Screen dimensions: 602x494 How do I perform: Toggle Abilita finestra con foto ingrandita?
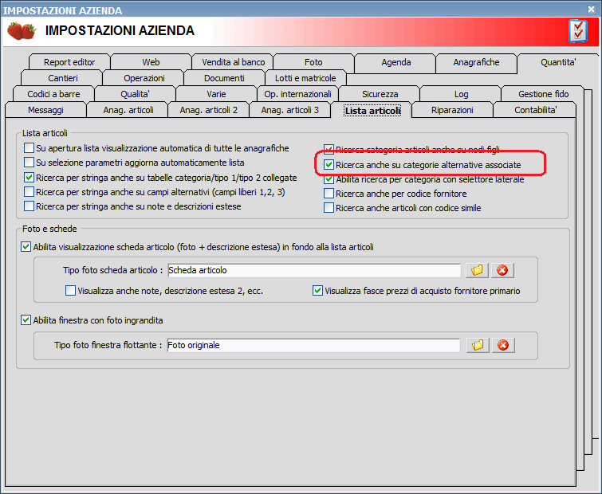click(x=26, y=320)
